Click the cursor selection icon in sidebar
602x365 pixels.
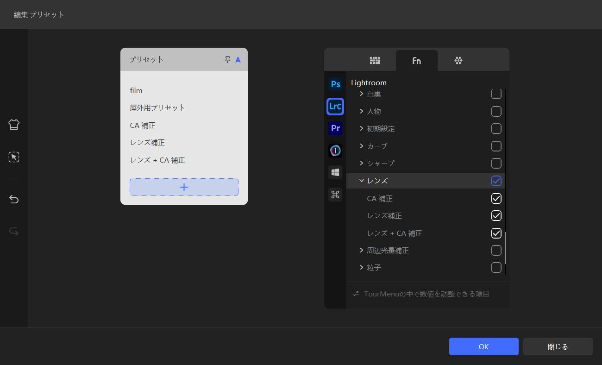coord(14,157)
